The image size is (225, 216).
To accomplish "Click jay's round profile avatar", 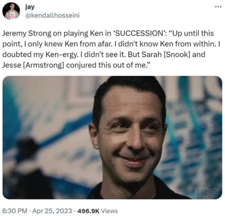I will [11, 11].
